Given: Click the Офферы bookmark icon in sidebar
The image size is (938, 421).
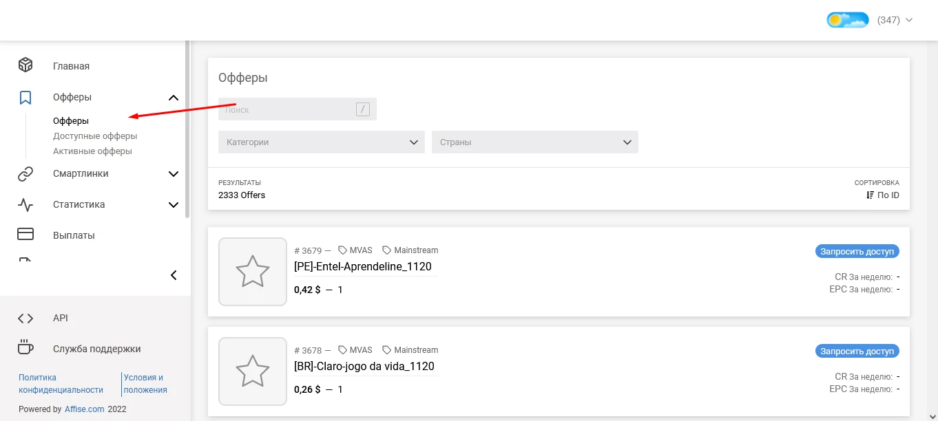Looking at the screenshot, I should [x=25, y=97].
